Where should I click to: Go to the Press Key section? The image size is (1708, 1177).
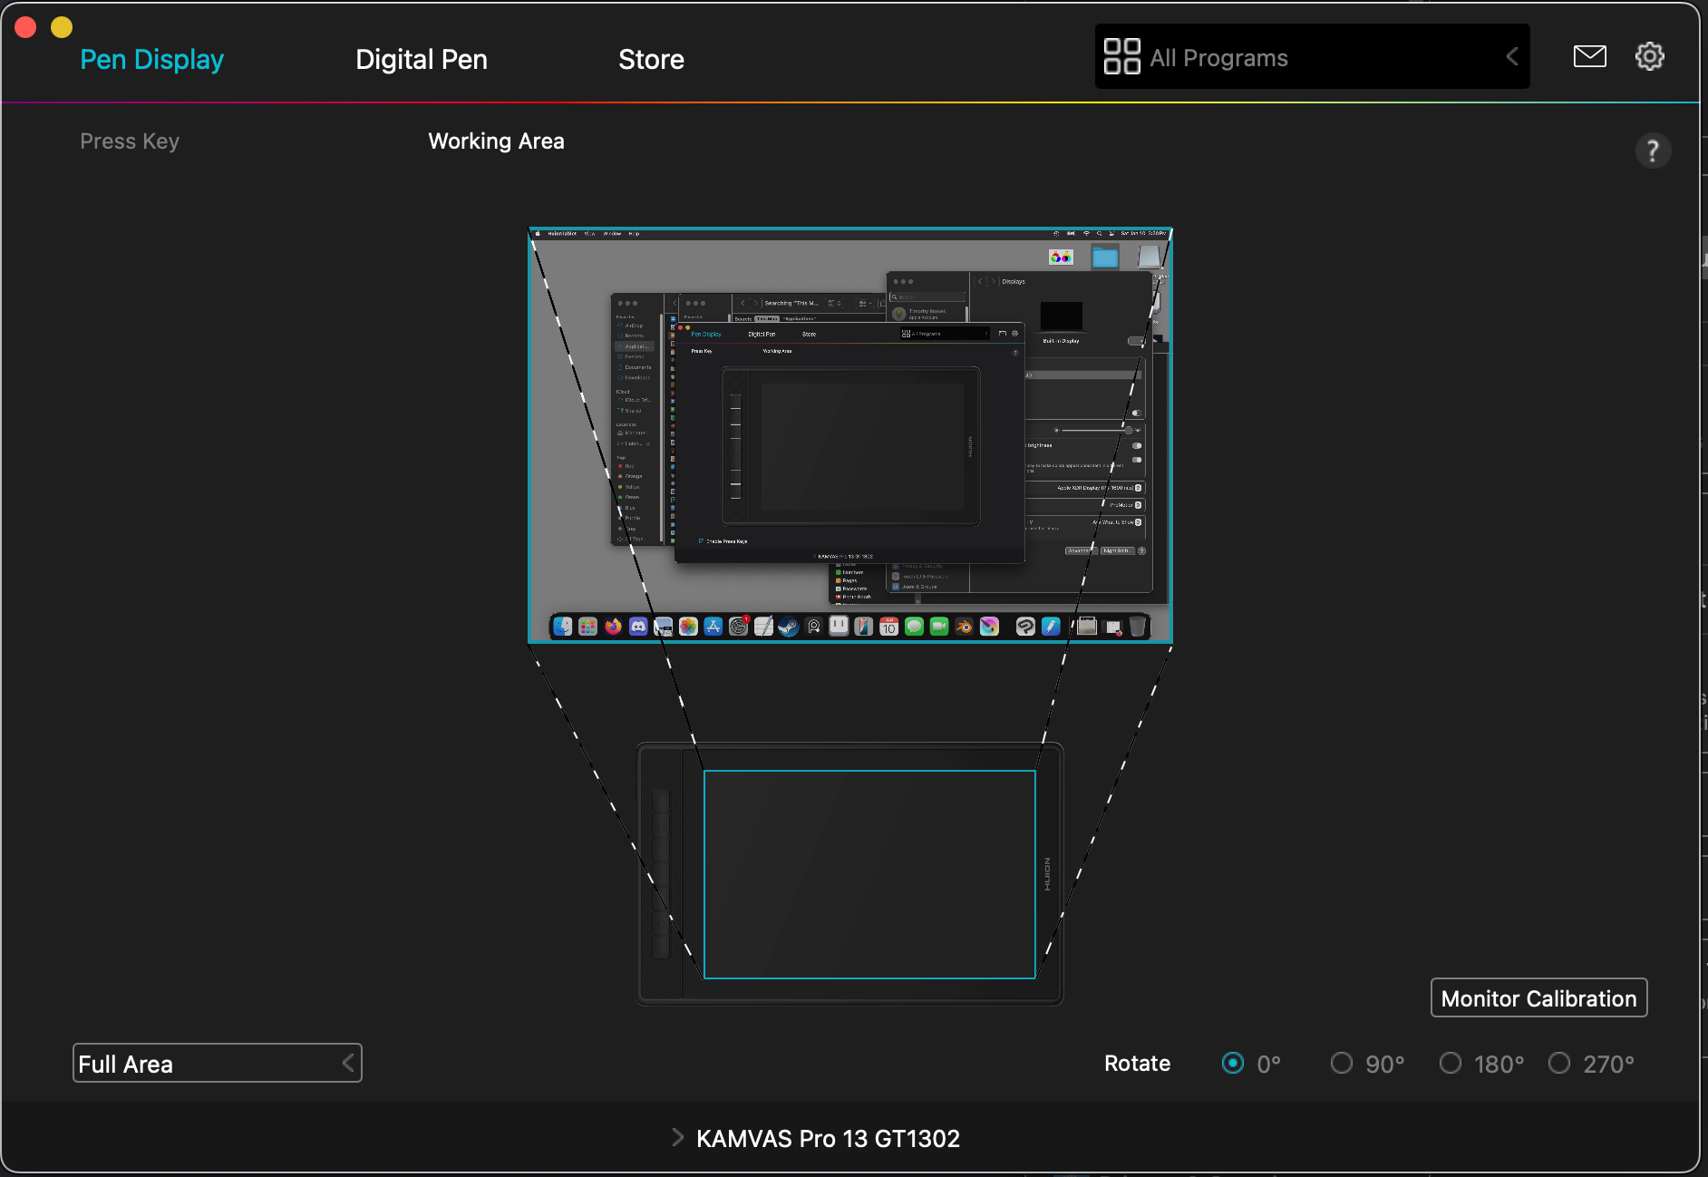(x=130, y=141)
